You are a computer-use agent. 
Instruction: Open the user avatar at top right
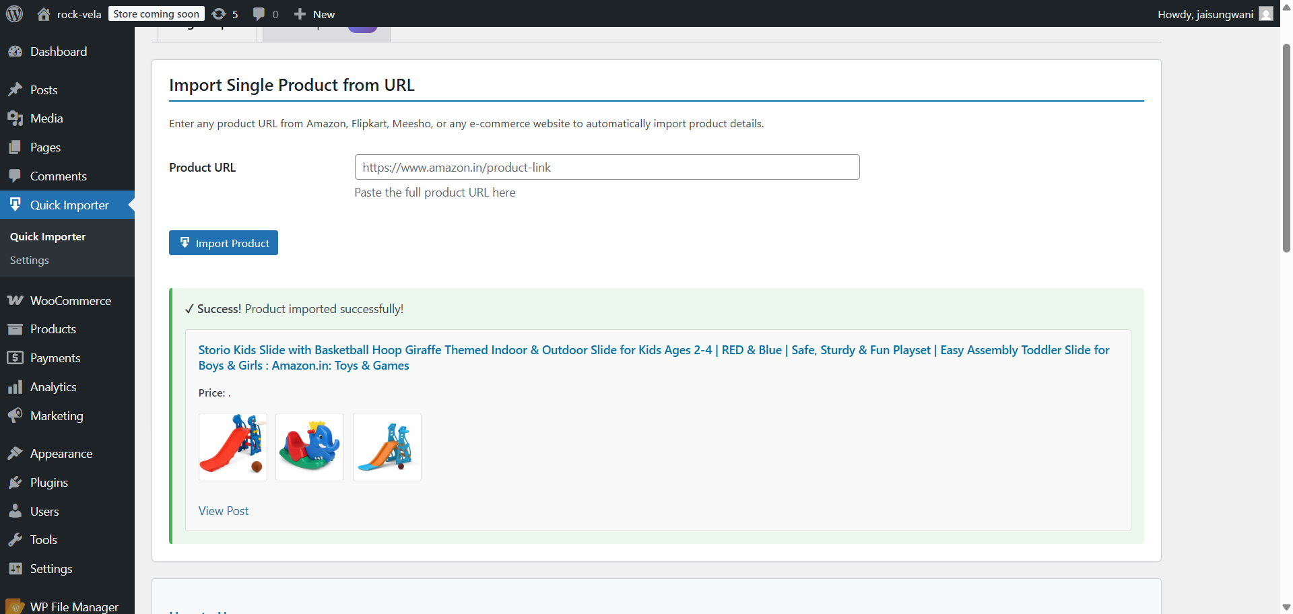pos(1266,14)
